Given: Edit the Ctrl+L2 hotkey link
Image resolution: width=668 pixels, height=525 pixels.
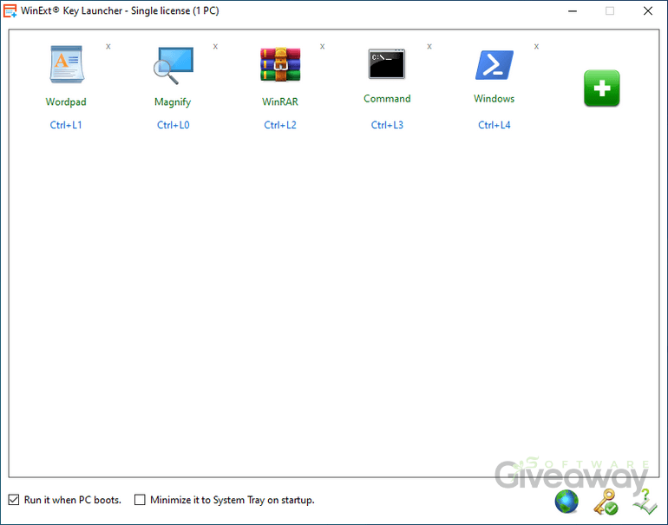Looking at the screenshot, I should (280, 125).
